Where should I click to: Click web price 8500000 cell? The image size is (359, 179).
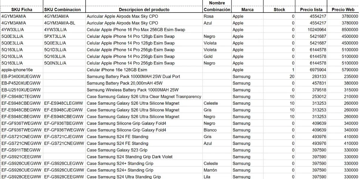343,30
